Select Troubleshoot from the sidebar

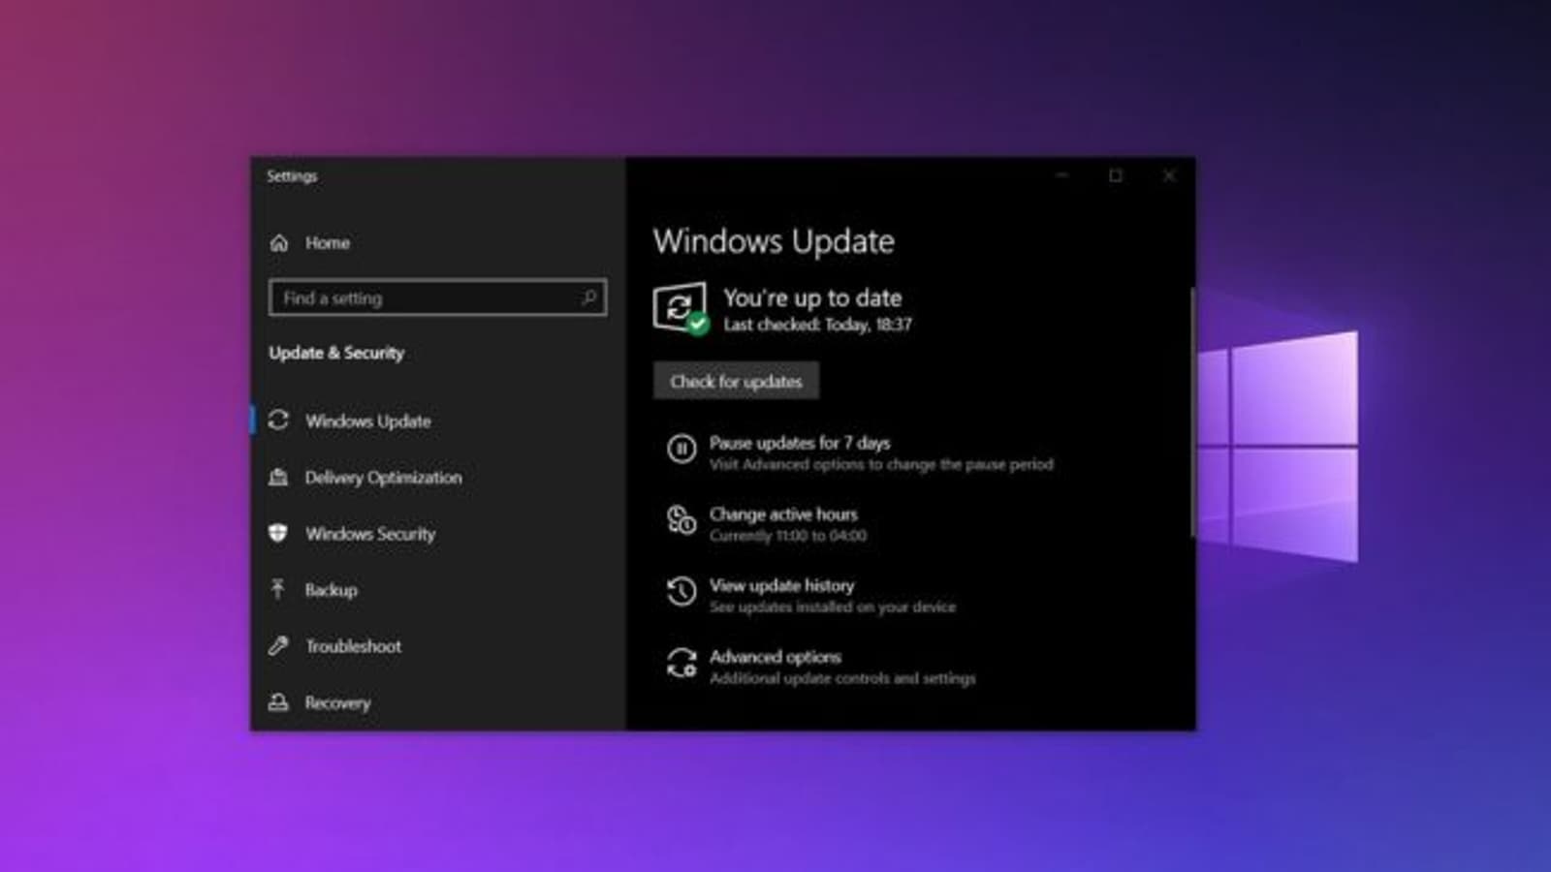pos(353,646)
